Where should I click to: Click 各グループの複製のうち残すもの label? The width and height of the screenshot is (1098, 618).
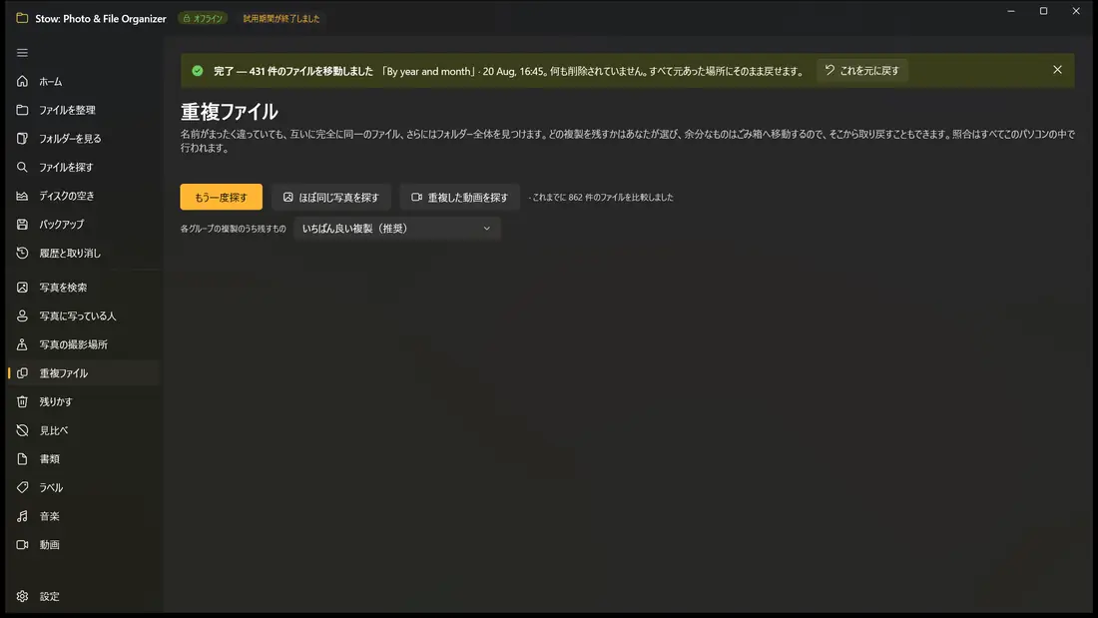[234, 229]
